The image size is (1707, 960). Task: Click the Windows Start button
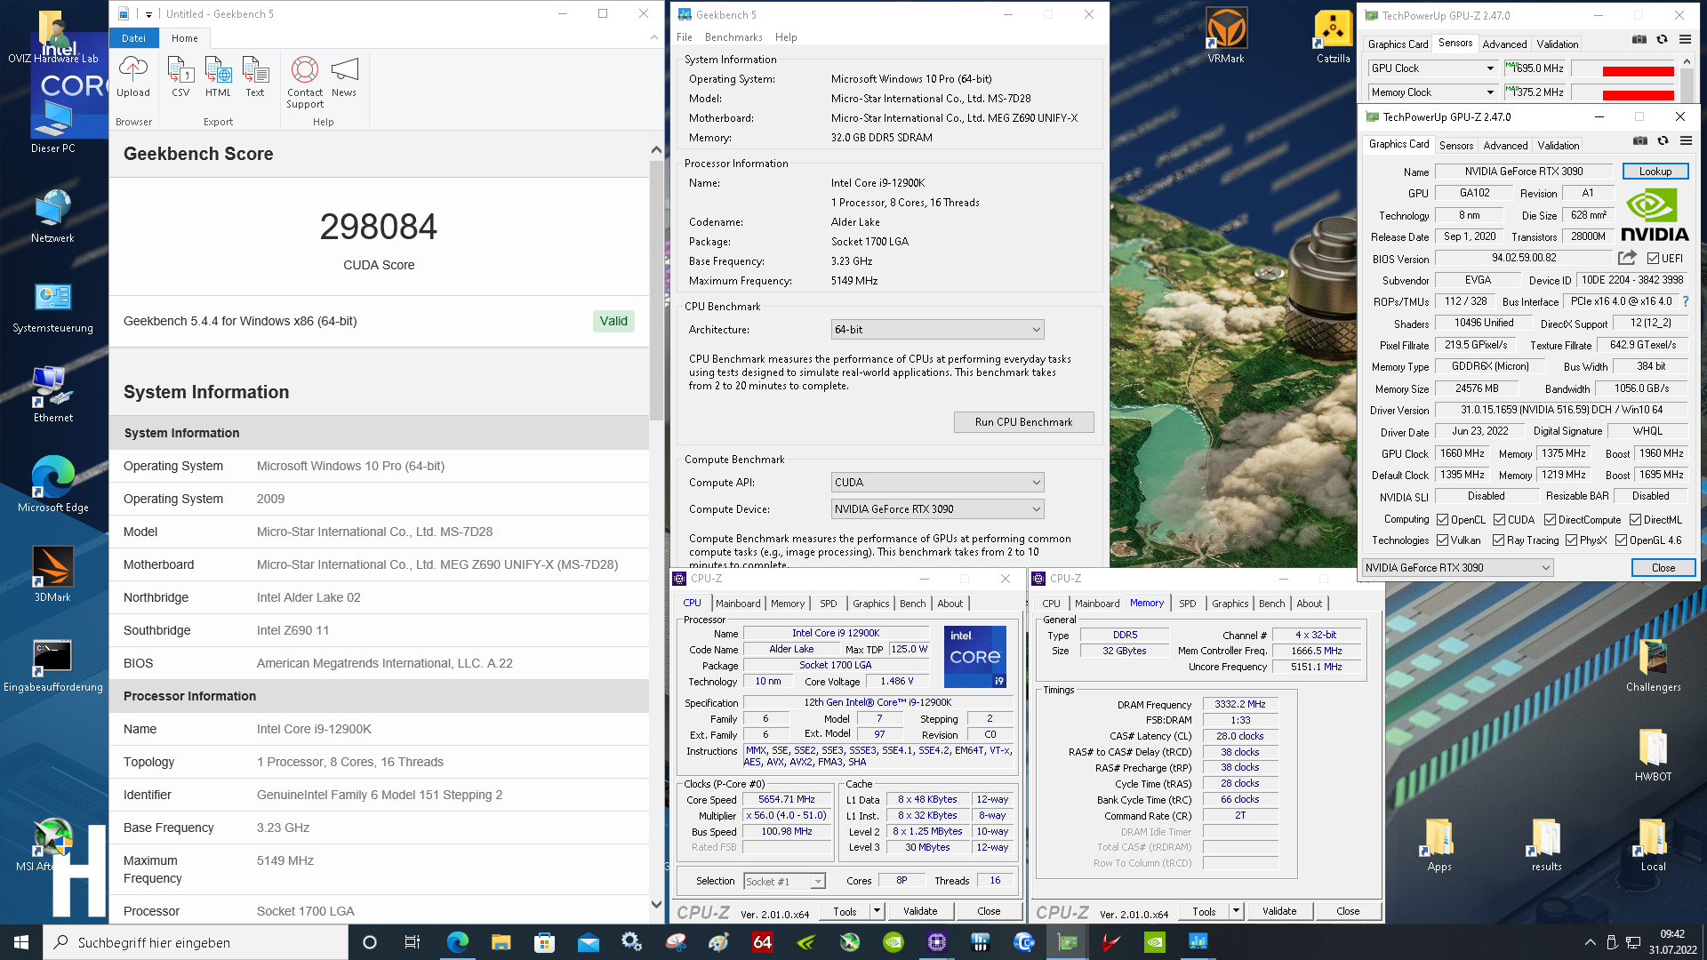point(21,942)
